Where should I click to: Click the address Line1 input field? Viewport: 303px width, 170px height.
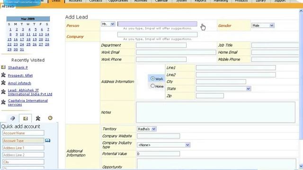click(x=236, y=68)
